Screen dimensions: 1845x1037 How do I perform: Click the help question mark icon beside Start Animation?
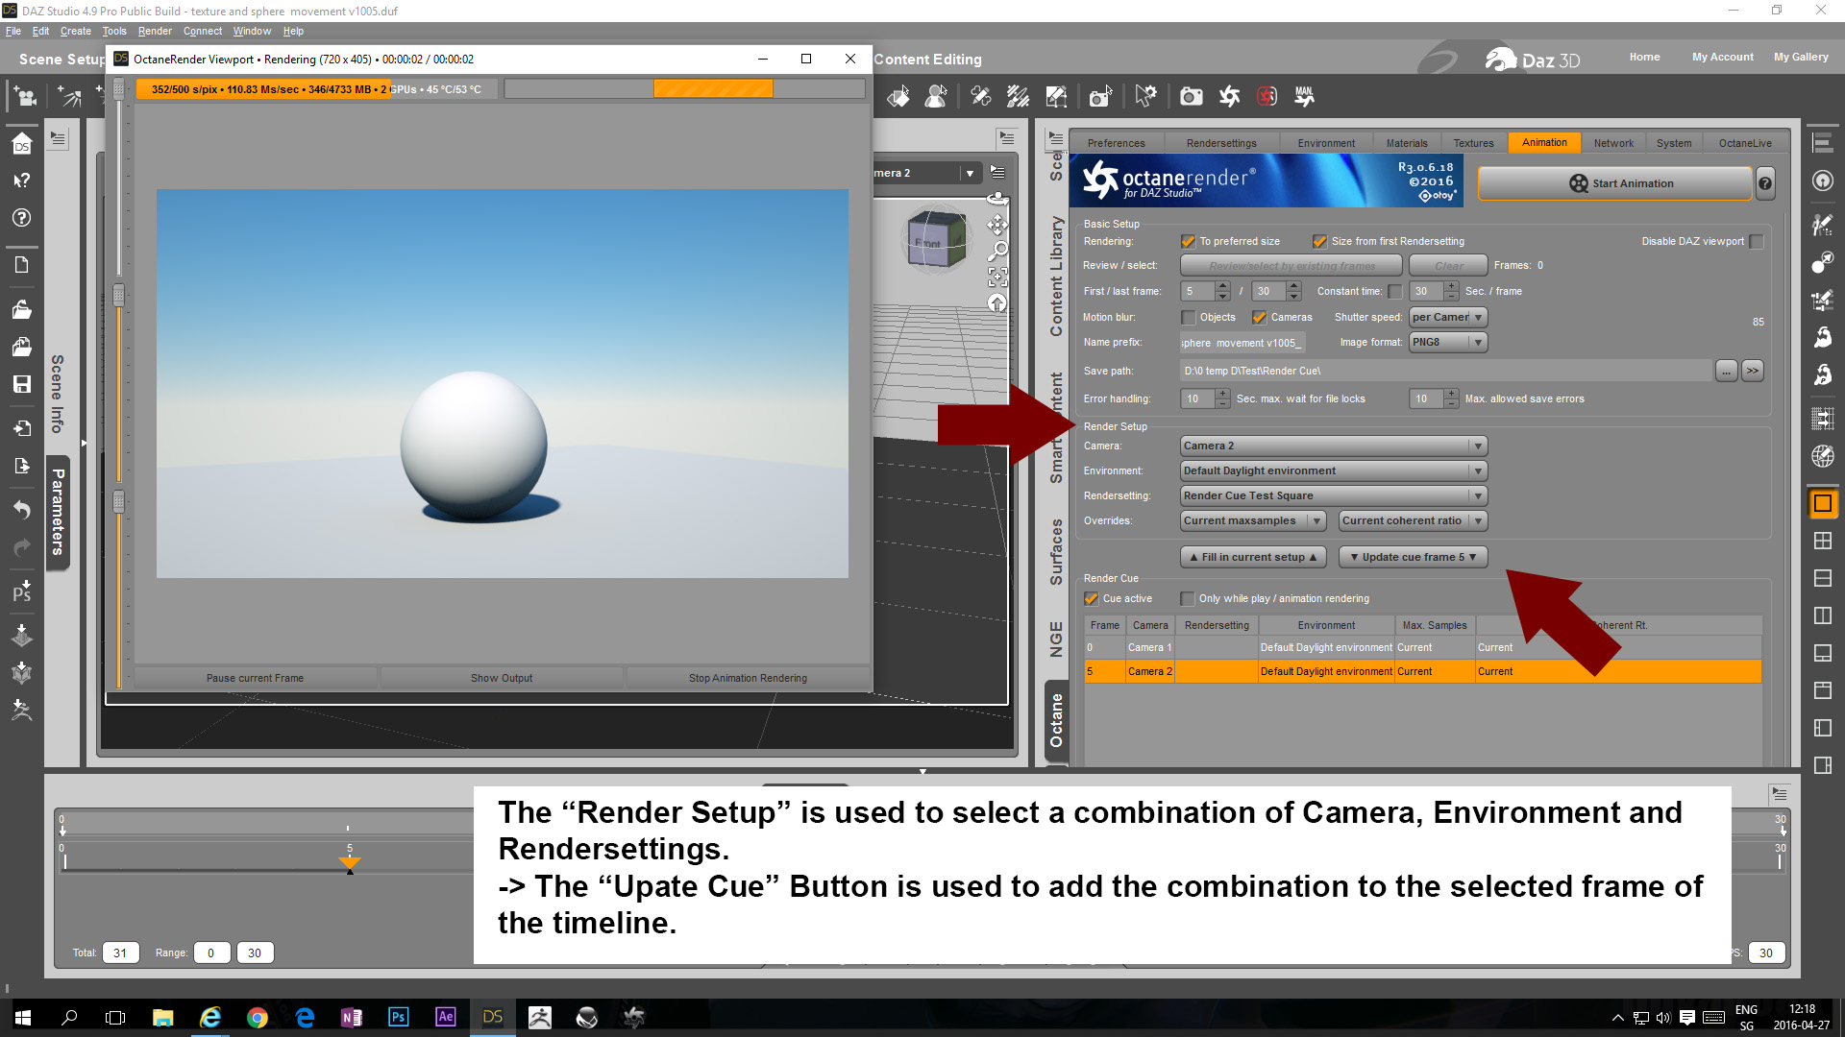1765,183
